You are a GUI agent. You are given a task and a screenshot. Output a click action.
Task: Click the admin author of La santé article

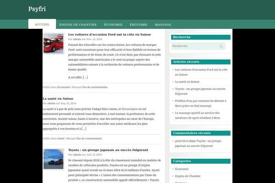coord(51,103)
